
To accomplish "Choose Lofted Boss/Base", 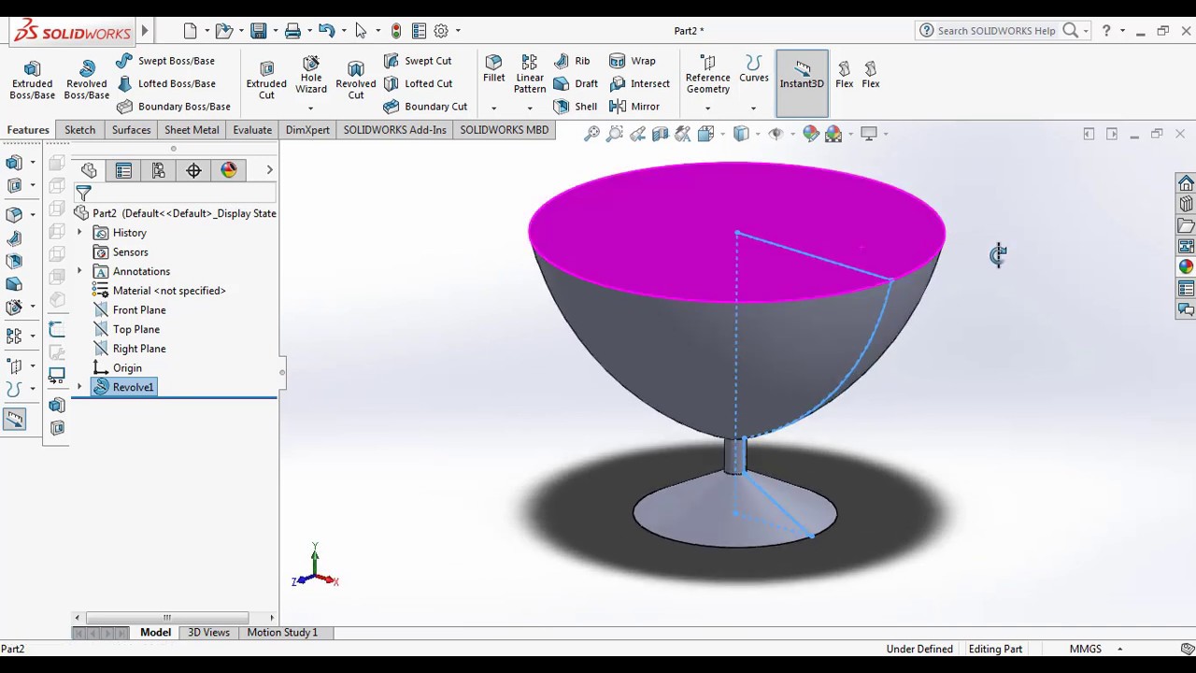I will pos(165,83).
